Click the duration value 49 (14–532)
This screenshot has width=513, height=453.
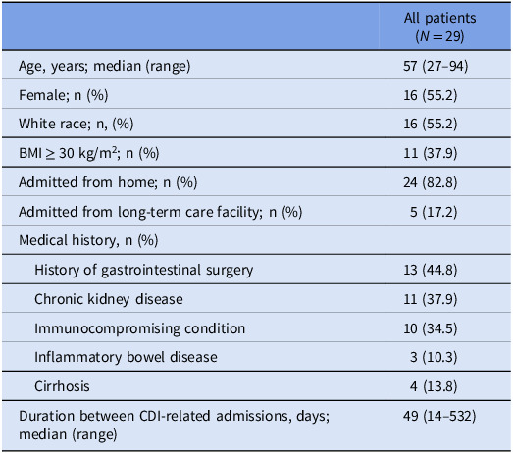(439, 416)
